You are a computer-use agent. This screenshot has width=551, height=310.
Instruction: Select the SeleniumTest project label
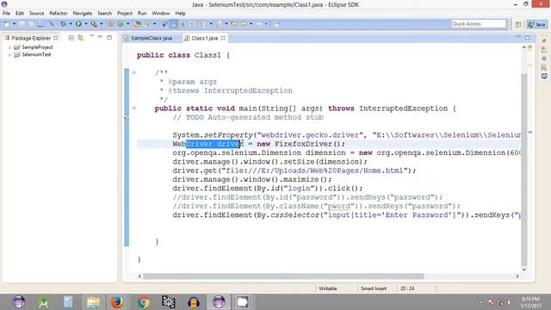(x=36, y=54)
